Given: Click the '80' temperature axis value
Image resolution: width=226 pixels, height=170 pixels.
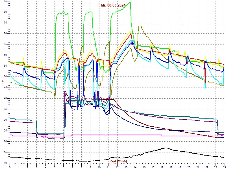Looking at the screenshot, I should click(5, 12).
